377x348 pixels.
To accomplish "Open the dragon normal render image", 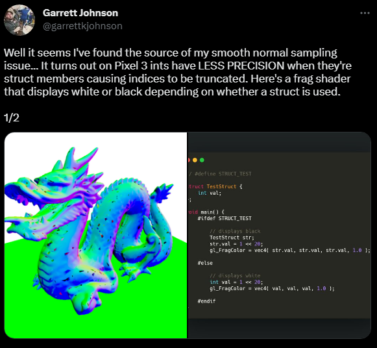I will point(95,235).
